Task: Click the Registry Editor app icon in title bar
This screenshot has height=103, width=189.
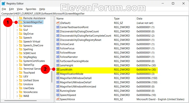Action: pos(3,4)
